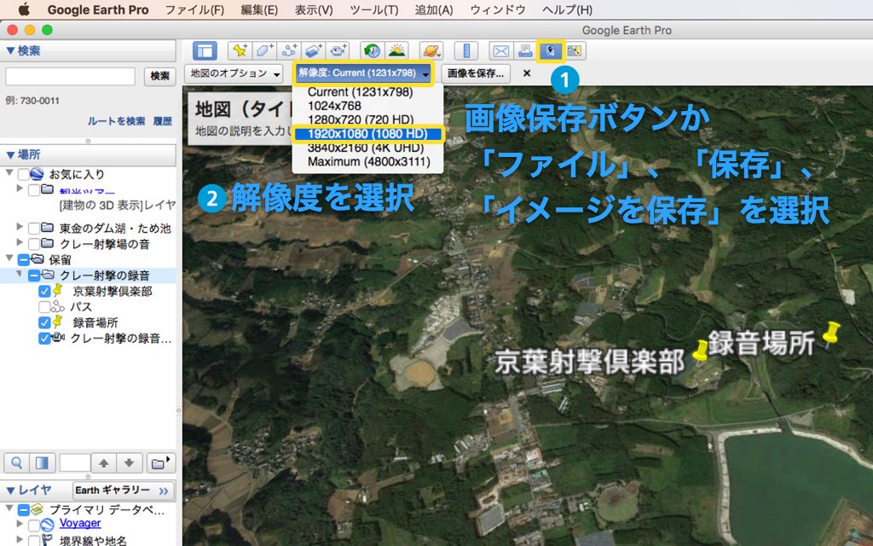The width and height of the screenshot is (873, 546).
Task: Select Maximum (4800x3111) resolution option
Action: pyautogui.click(x=367, y=162)
